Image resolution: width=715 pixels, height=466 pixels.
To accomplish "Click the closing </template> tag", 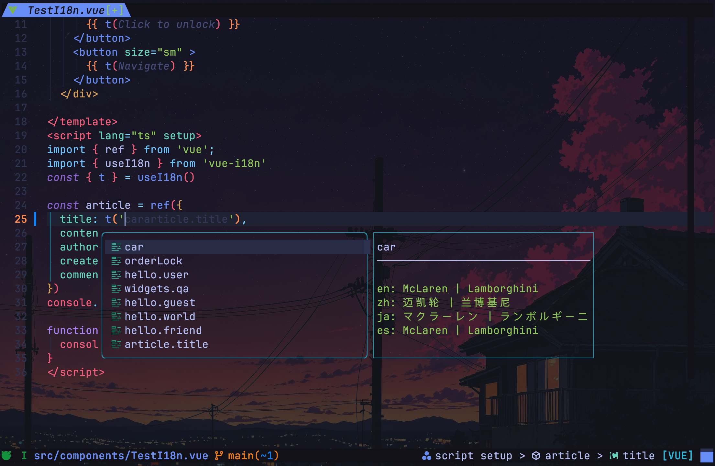I will pyautogui.click(x=82, y=122).
